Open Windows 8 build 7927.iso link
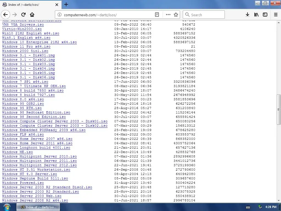Image resolution: width=281 pixels, height=211 pixels. (x=29, y=95)
